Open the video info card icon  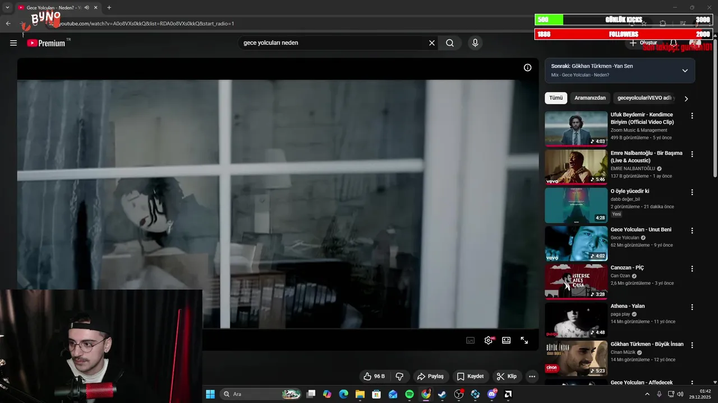527,68
